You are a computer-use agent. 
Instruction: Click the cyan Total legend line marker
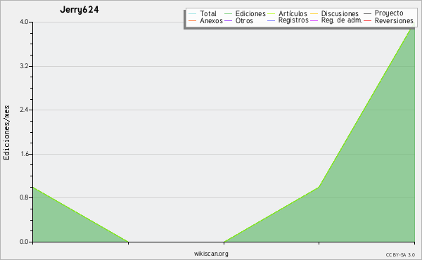pos(193,14)
